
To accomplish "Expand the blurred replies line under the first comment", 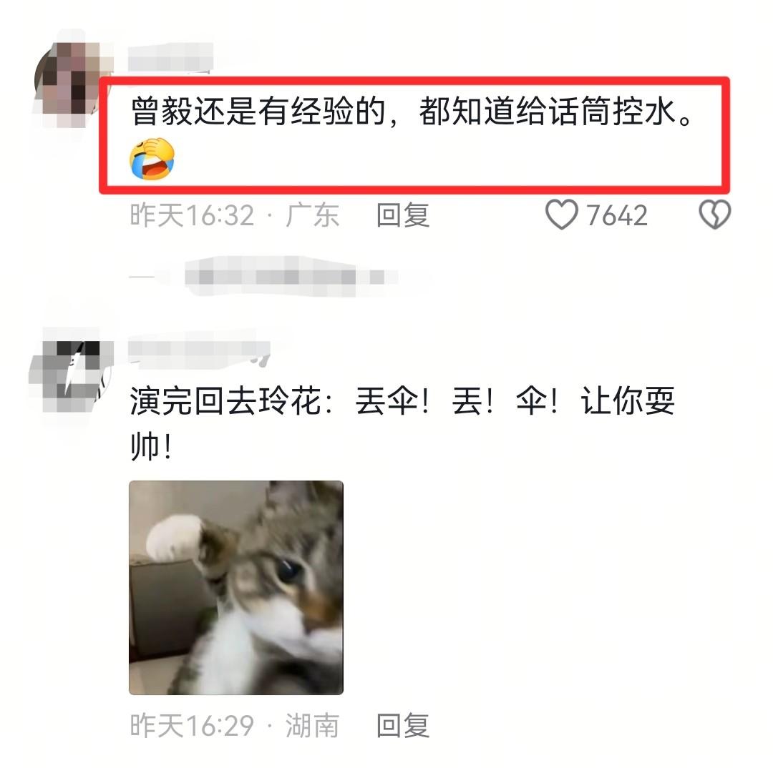I will pos(291,276).
